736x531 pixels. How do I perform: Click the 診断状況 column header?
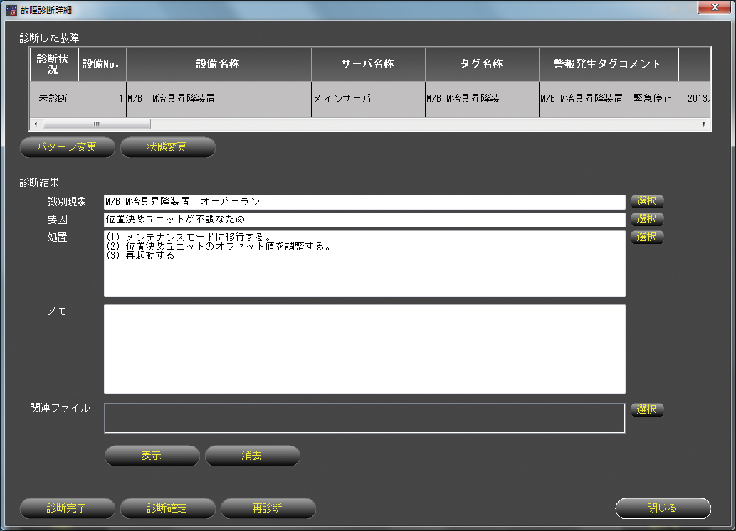53,64
